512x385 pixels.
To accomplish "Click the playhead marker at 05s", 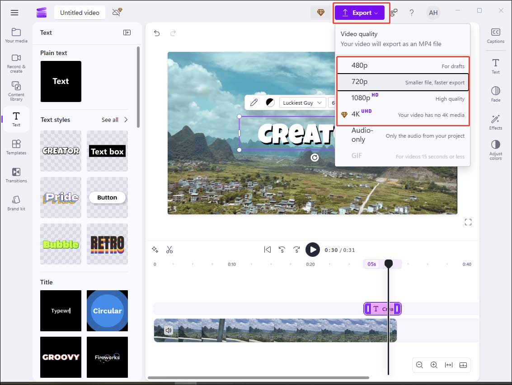I will coord(388,264).
